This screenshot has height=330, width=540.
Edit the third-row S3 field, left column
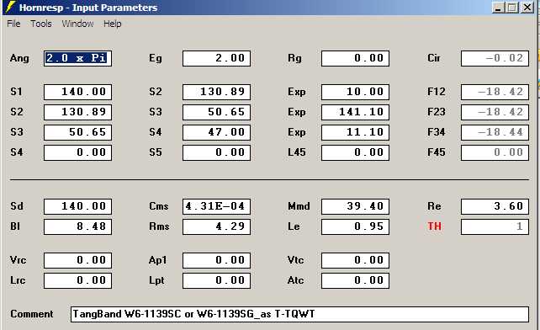coord(77,132)
